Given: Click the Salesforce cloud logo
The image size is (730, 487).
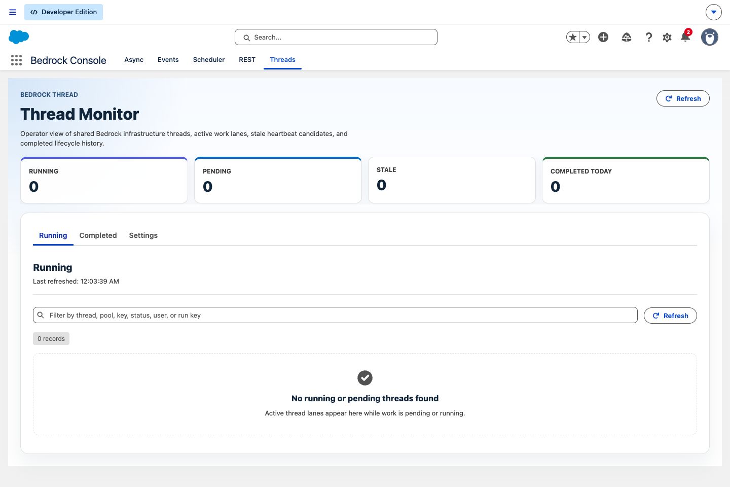Looking at the screenshot, I should tap(19, 37).
